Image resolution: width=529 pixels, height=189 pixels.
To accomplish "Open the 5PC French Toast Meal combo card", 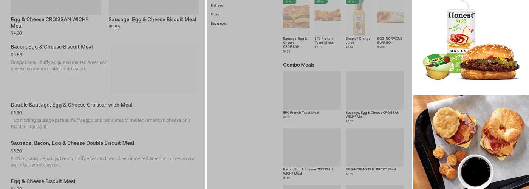I will pos(312,96).
